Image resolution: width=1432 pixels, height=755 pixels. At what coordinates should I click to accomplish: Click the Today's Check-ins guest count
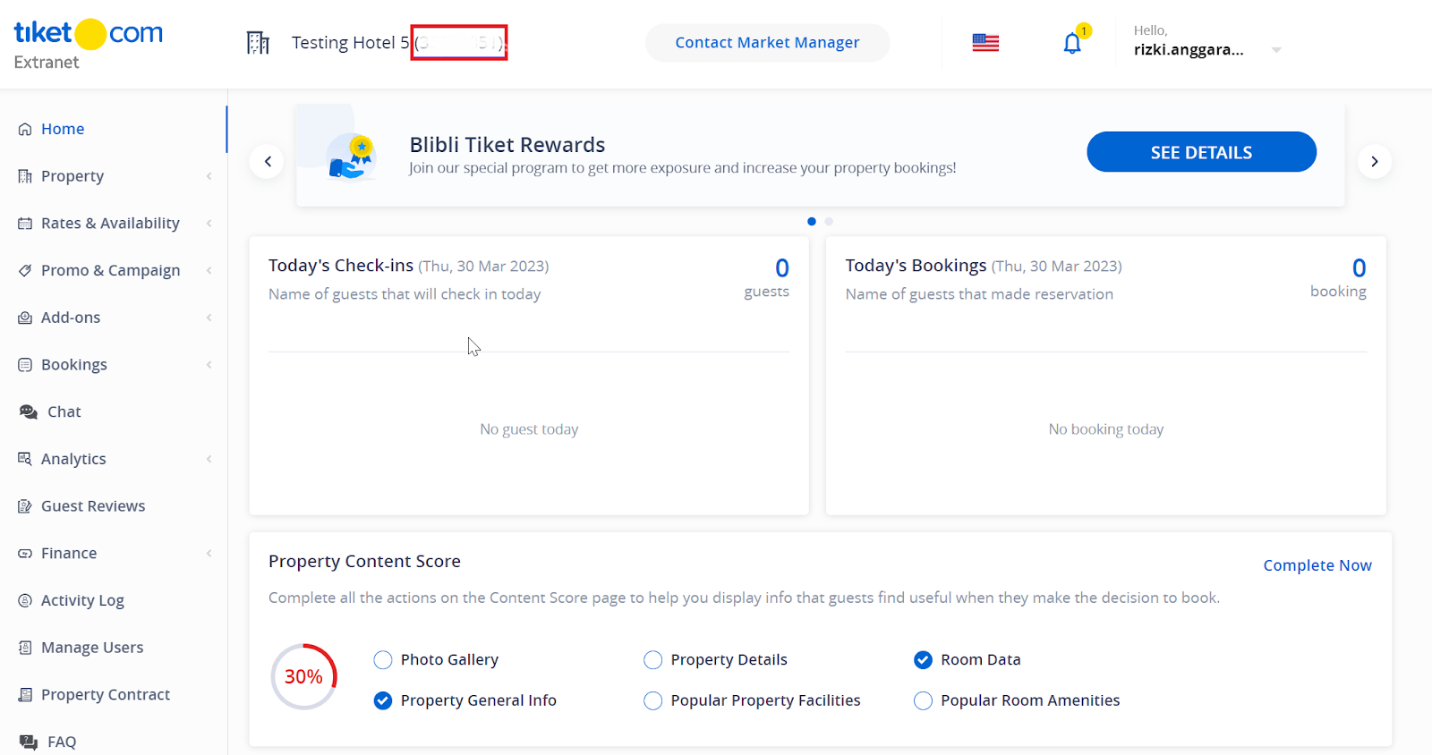point(781,268)
